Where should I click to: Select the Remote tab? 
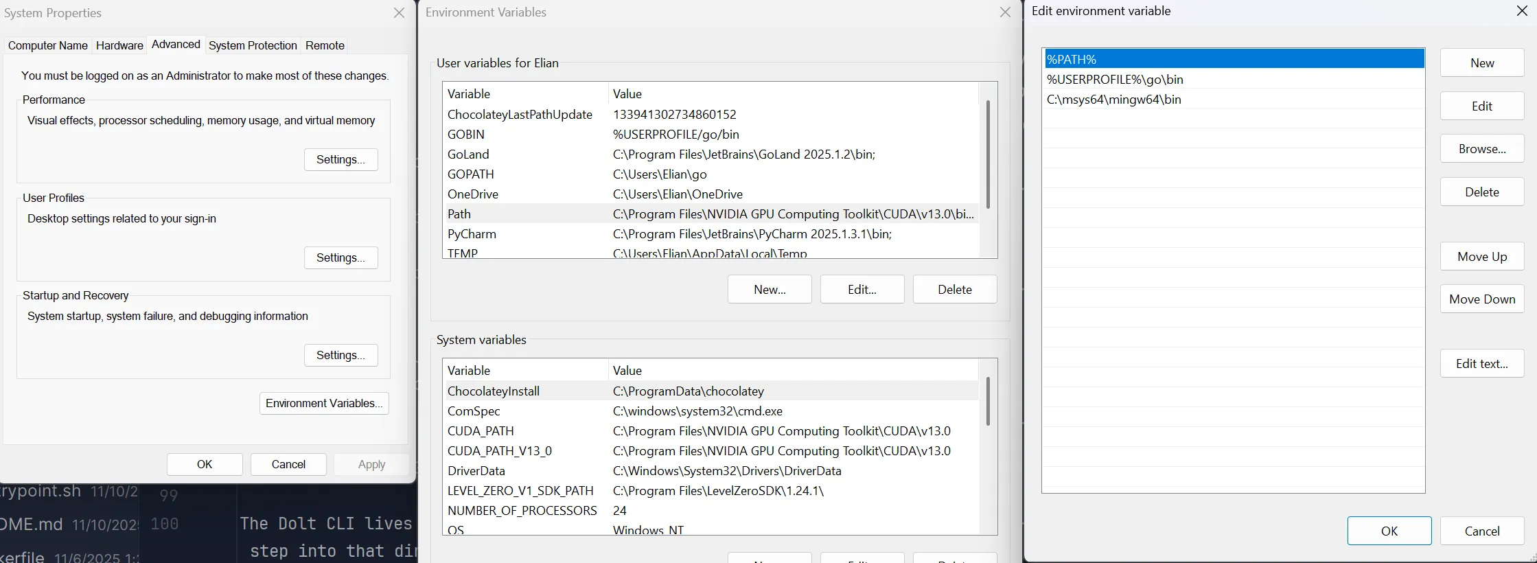pyautogui.click(x=325, y=45)
